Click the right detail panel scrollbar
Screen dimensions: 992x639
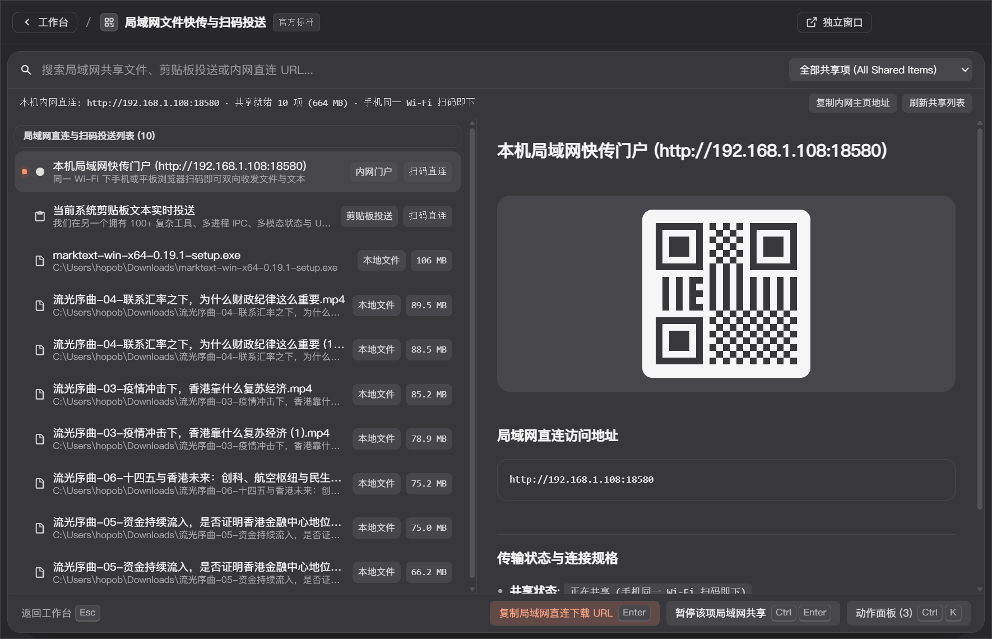(980, 319)
